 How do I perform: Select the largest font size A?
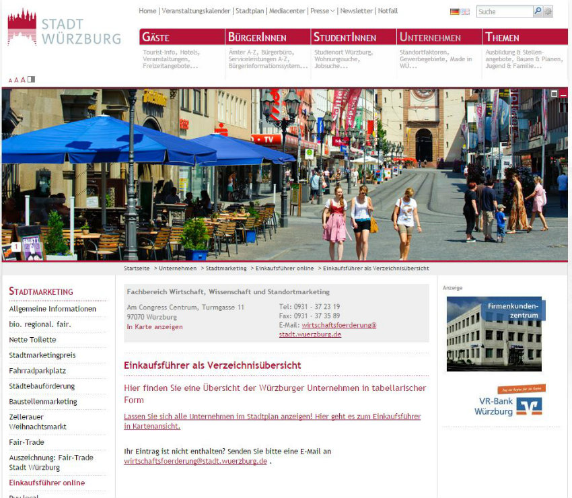pyautogui.click(x=23, y=79)
